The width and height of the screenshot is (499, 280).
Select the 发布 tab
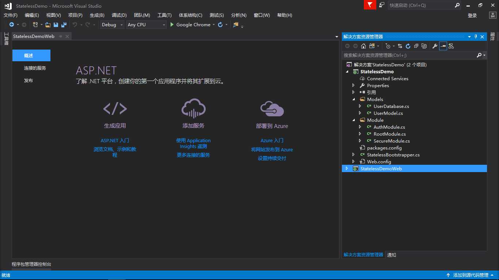(x=28, y=80)
